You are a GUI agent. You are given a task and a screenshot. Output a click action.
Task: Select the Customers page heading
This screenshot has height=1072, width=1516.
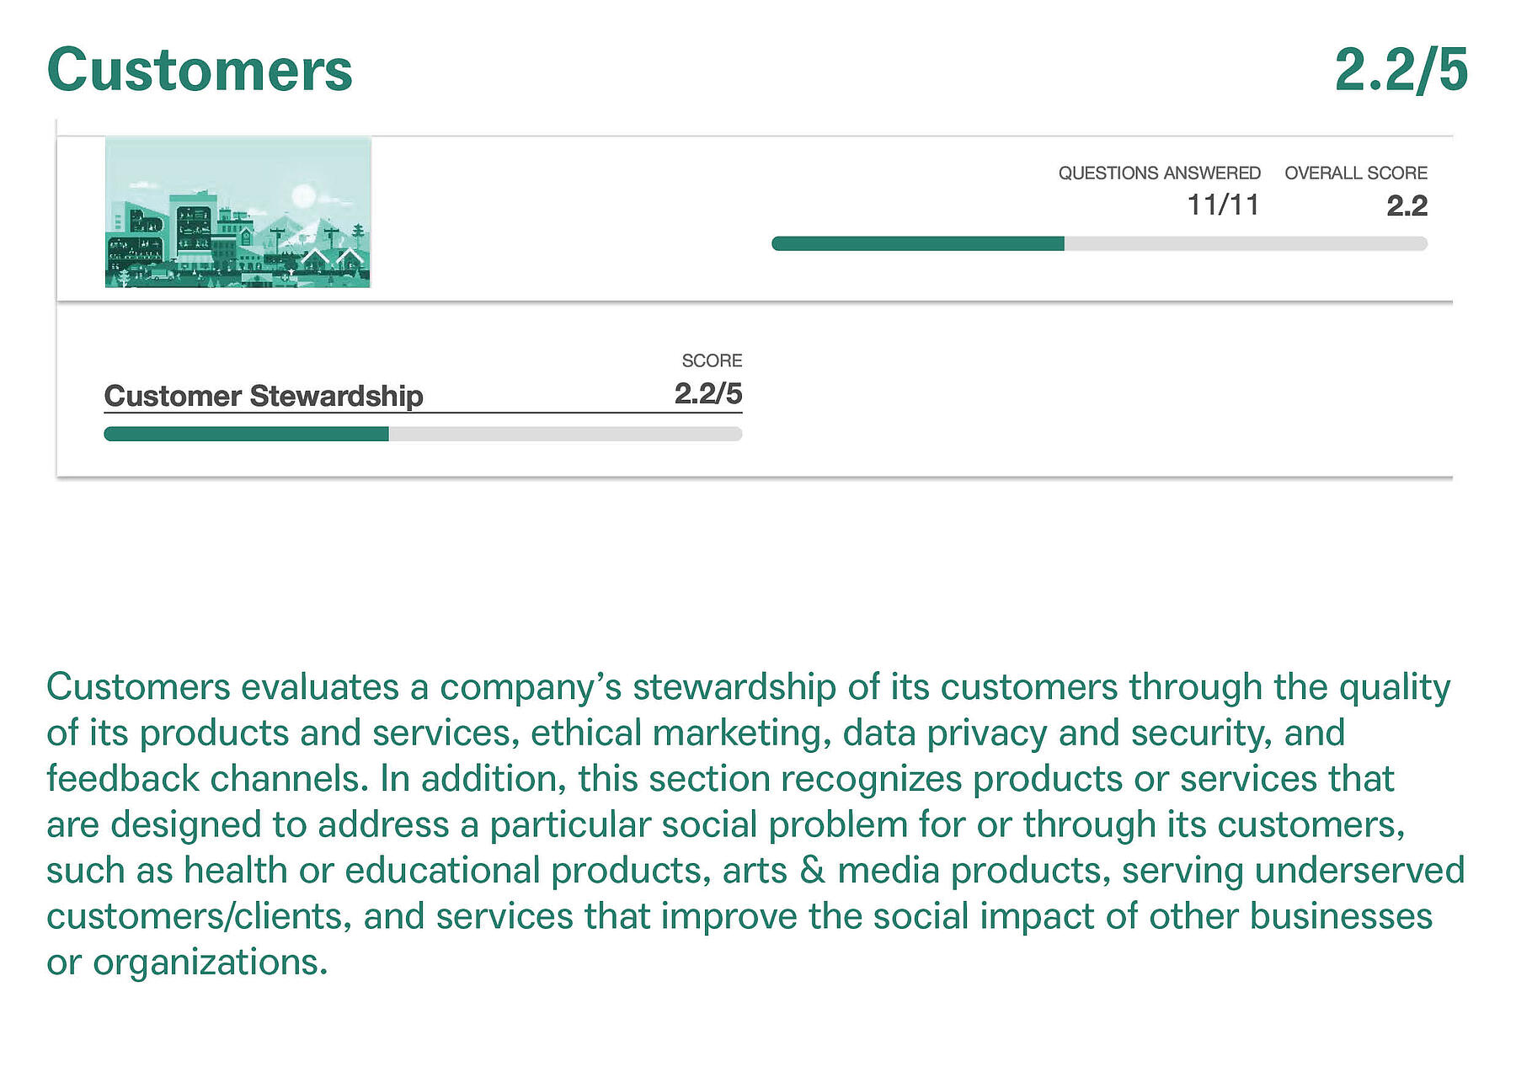coord(200,69)
